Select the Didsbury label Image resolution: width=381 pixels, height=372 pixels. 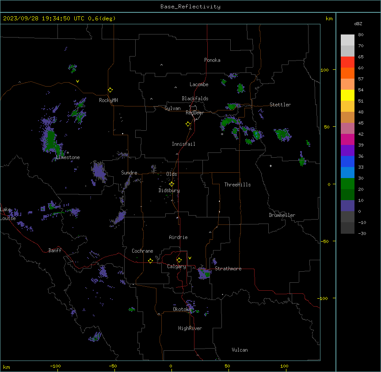169,190
